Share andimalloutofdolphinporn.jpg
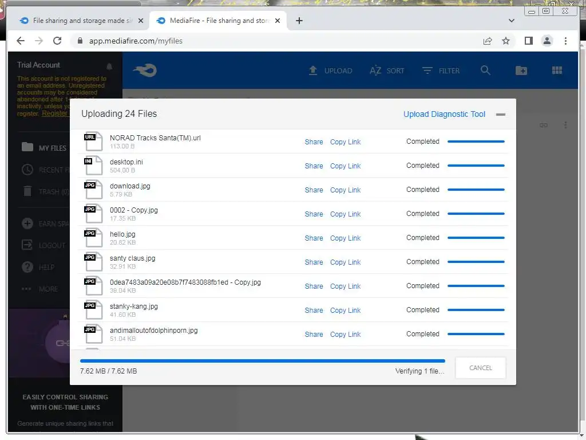This screenshot has height=440, width=586. click(314, 335)
